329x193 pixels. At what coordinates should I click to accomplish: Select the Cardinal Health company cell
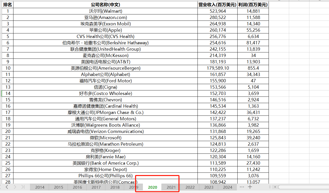(105, 106)
